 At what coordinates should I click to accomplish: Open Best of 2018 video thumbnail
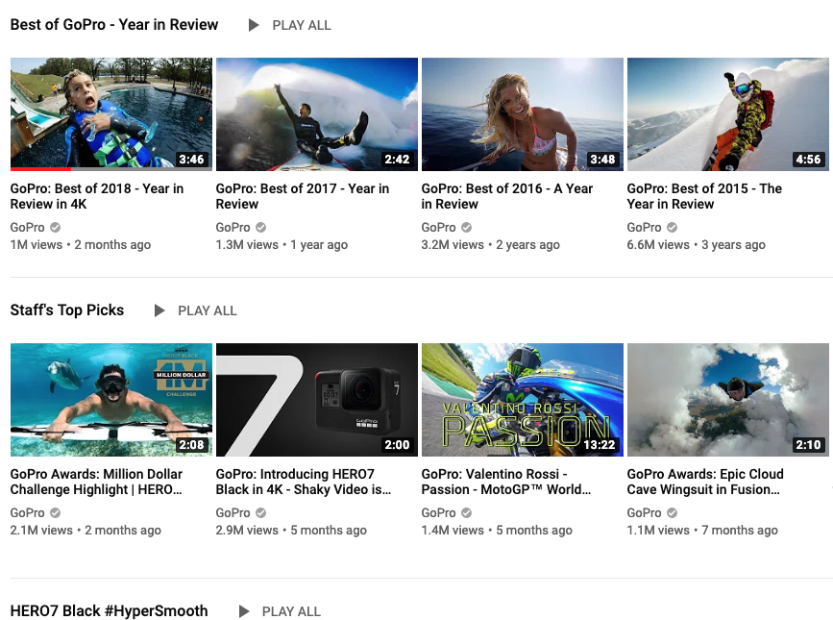[111, 114]
